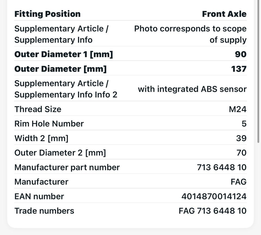
Task: Click the Outer Diameter 2 [mm] label
Action: point(60,153)
